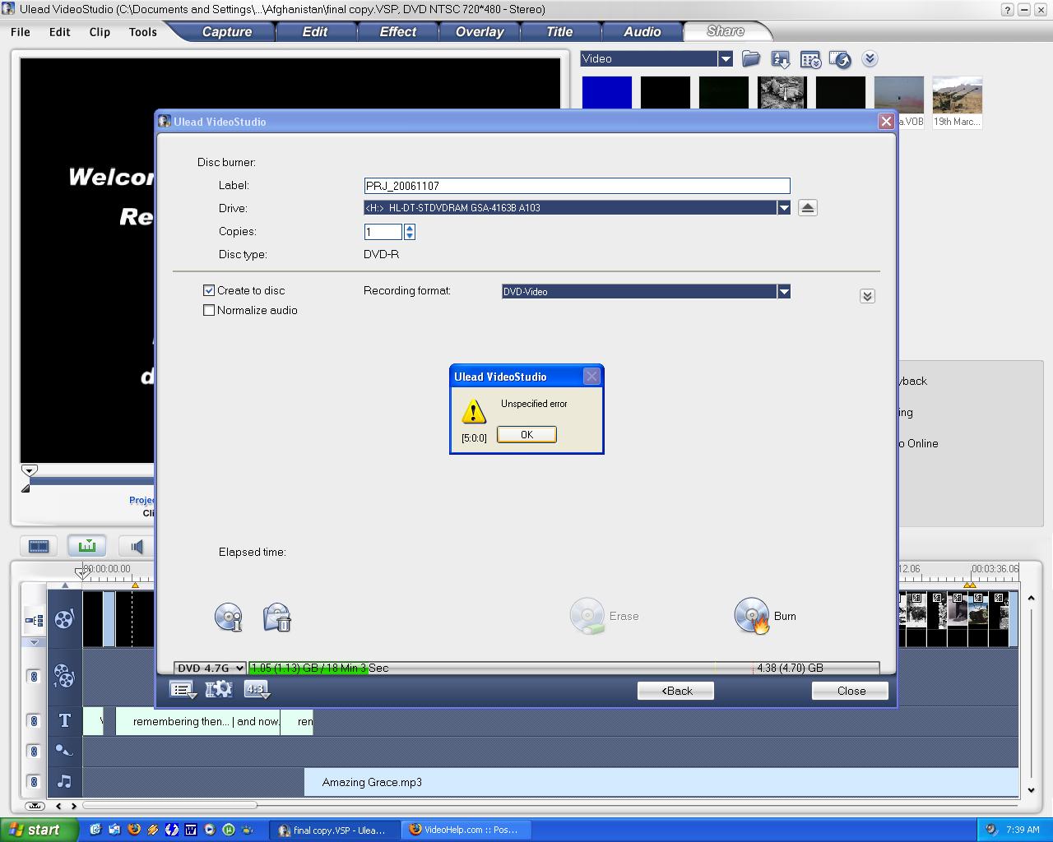Open the disc information icon

point(228,617)
